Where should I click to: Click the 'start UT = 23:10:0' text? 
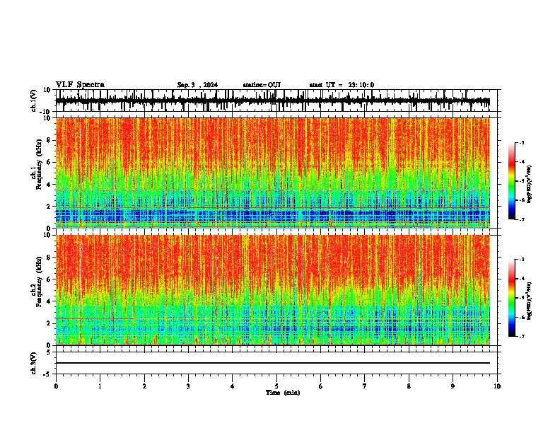pos(342,85)
